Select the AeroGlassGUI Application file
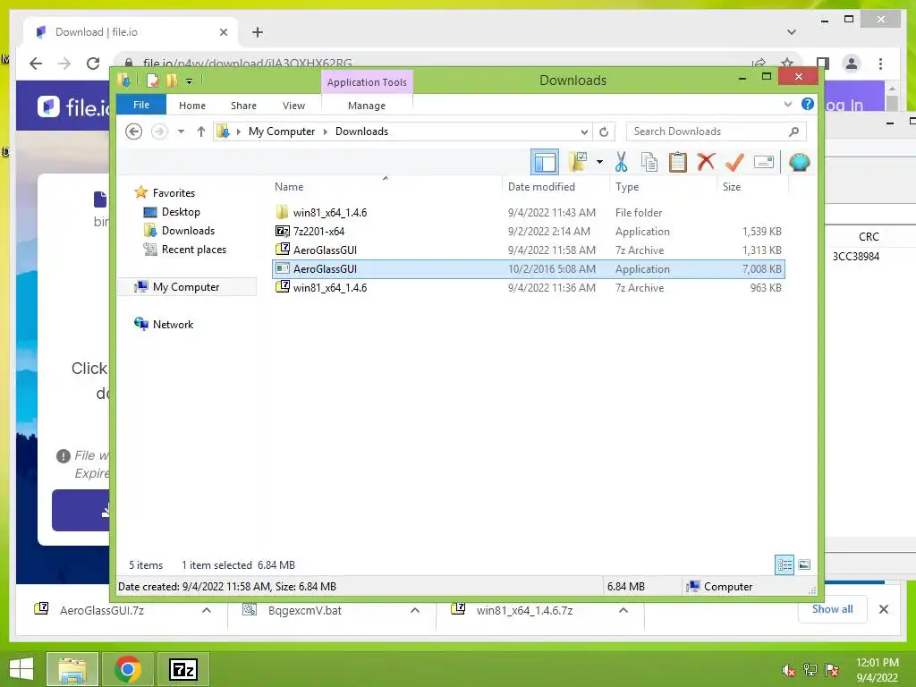Image resolution: width=916 pixels, height=687 pixels. point(528,268)
